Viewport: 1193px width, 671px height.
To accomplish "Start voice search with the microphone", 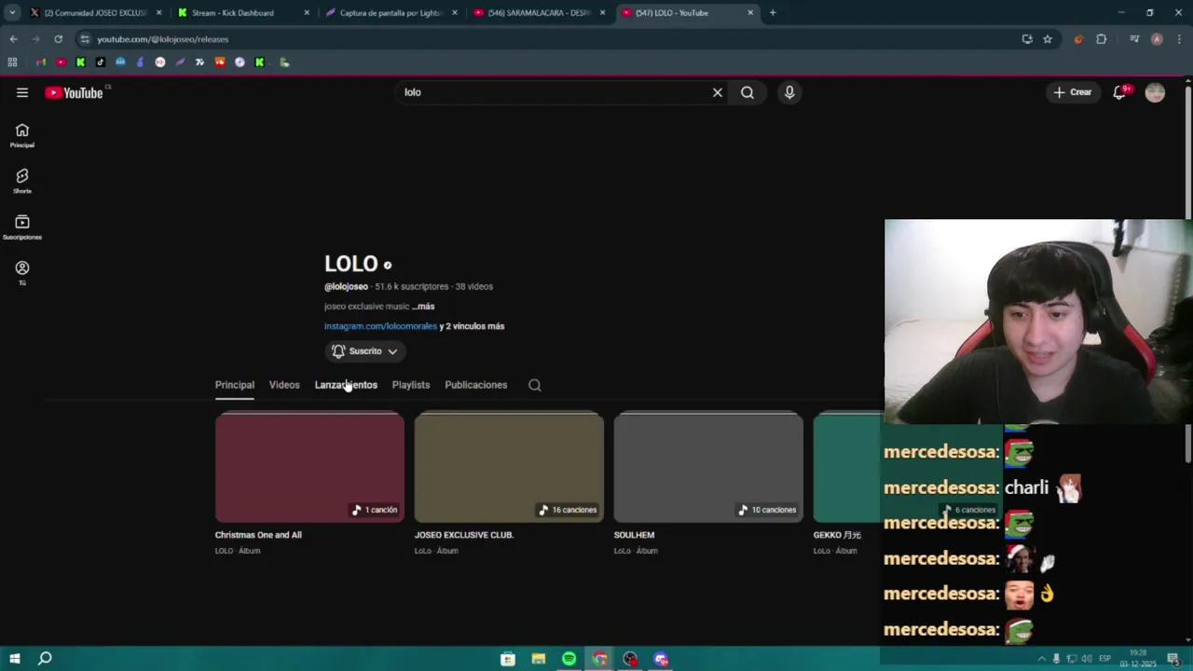I will (x=789, y=92).
